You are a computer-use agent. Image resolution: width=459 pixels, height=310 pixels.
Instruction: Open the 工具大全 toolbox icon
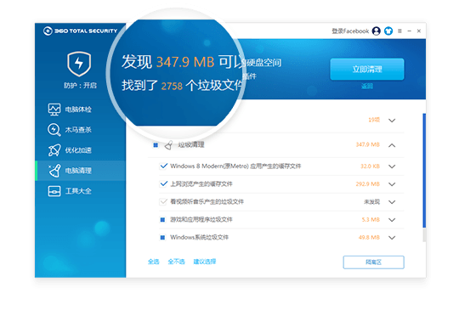coord(54,191)
